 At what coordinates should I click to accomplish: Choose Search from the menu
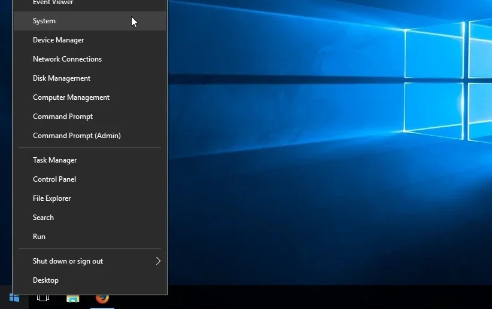(43, 218)
